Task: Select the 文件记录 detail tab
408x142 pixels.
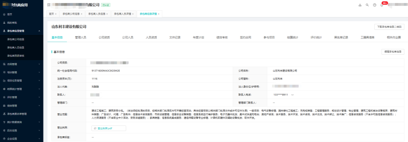Action: 175,37
